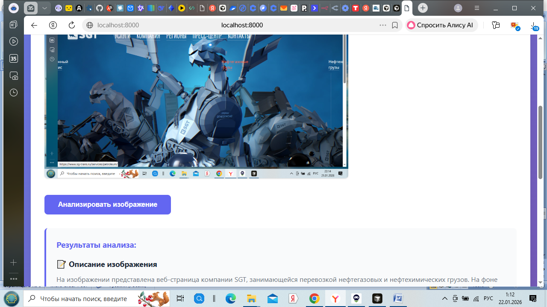This screenshot has height=307, width=547.
Task: Open the Windows Start menu
Action: [12, 298]
